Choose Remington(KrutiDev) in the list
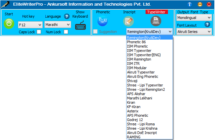 (x=149, y=38)
